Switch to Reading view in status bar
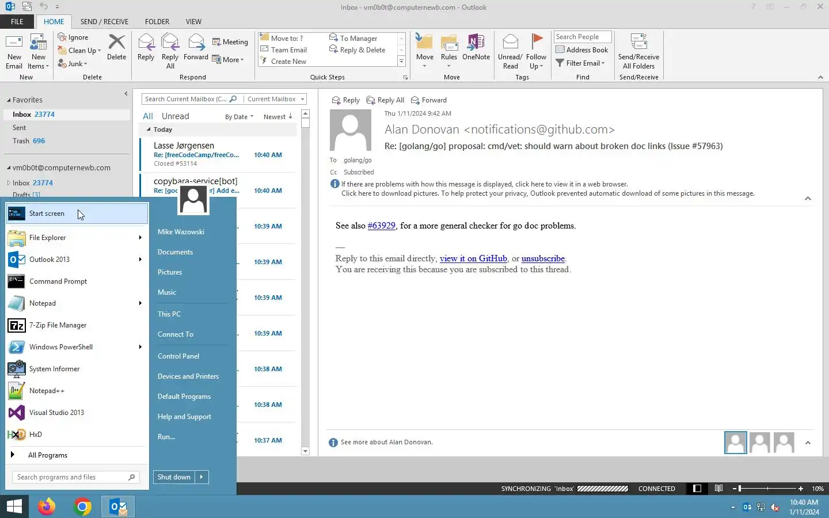Viewport: 829px width, 518px height. point(718,489)
